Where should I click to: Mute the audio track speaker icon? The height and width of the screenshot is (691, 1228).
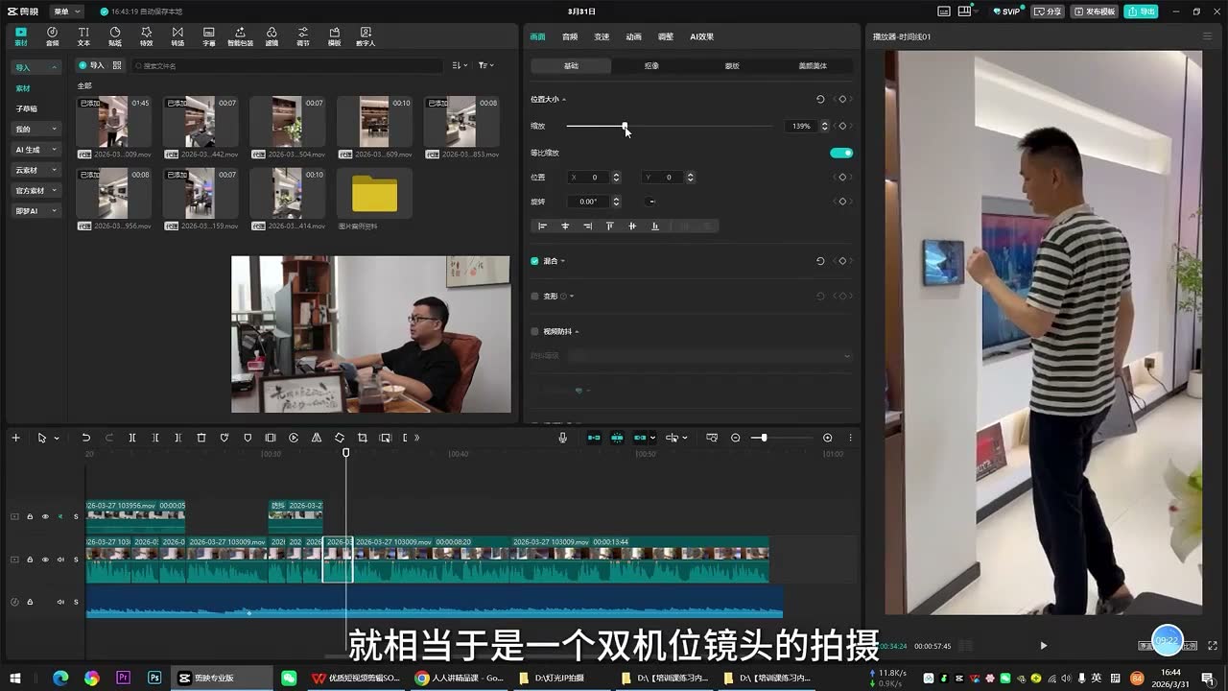[59, 602]
